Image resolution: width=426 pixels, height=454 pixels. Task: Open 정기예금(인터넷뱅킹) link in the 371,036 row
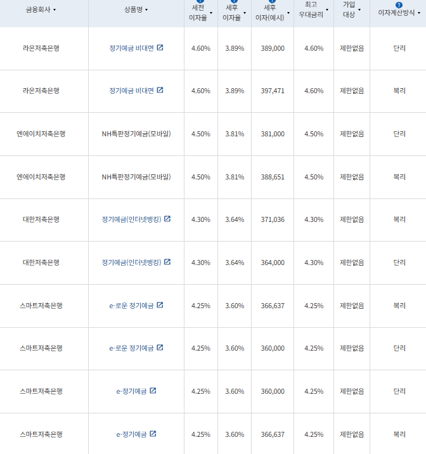point(131,219)
